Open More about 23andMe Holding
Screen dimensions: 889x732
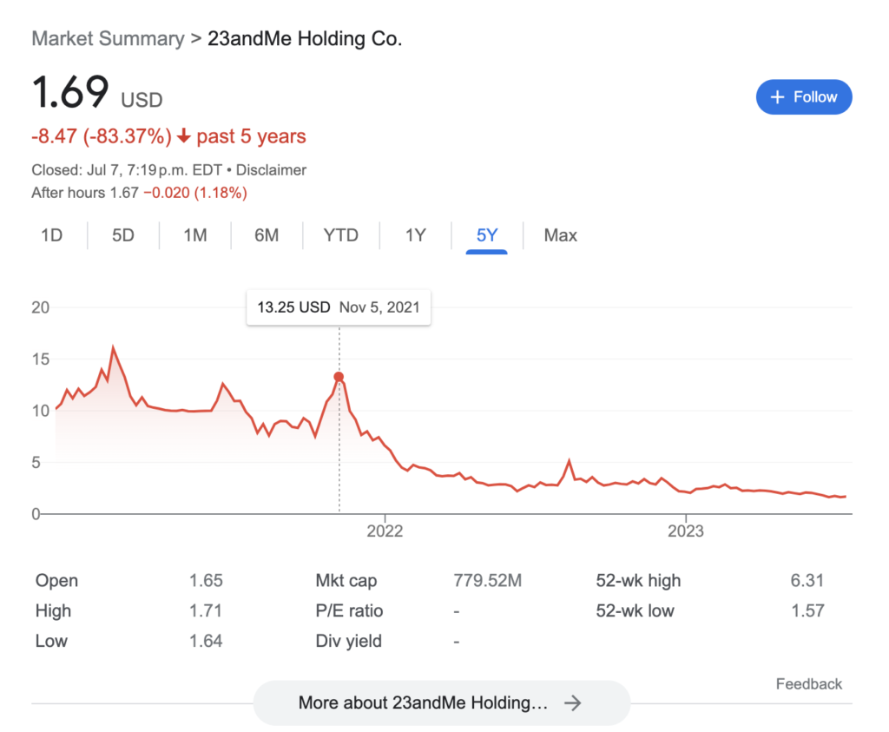coord(442,703)
